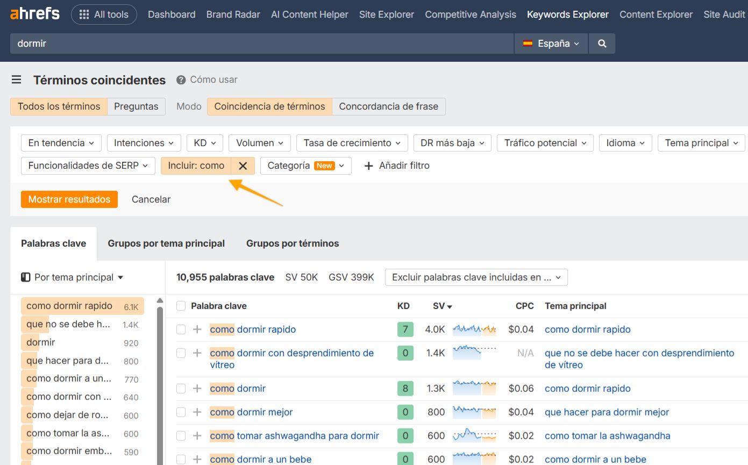Screen dimensions: 748x465
Task: Open the Cómo usar help icon
Action: (180, 80)
